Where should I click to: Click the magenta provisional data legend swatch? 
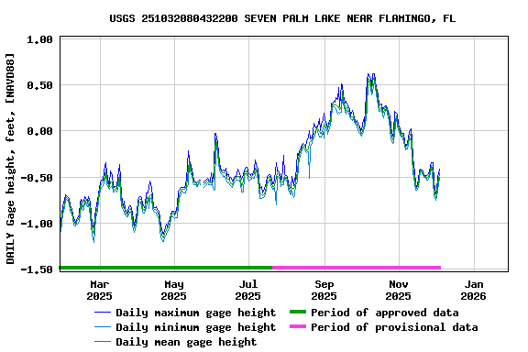(298, 326)
